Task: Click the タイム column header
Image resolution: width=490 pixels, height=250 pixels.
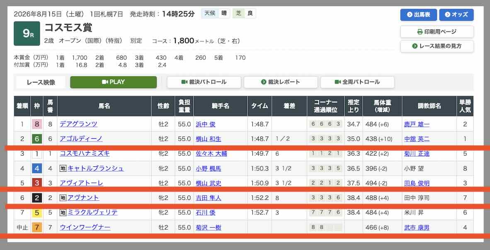Action: (260, 106)
